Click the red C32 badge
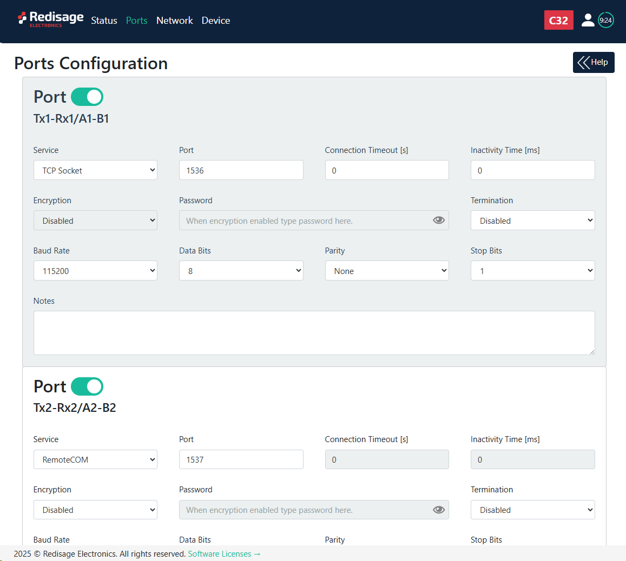The width and height of the screenshot is (626, 561). click(558, 21)
